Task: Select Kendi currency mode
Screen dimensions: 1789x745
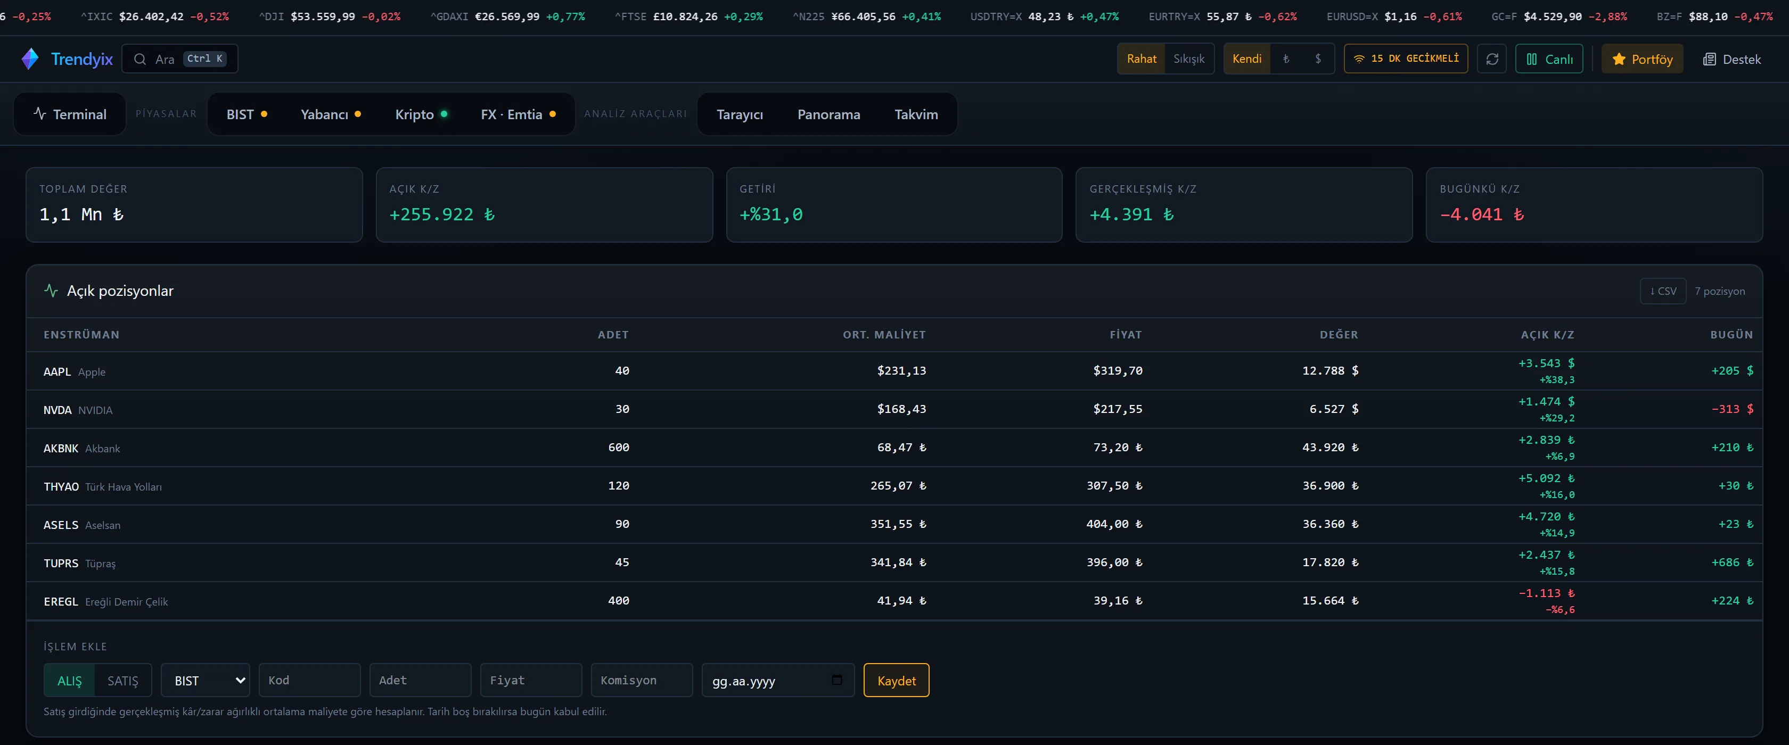Action: click(x=1246, y=59)
